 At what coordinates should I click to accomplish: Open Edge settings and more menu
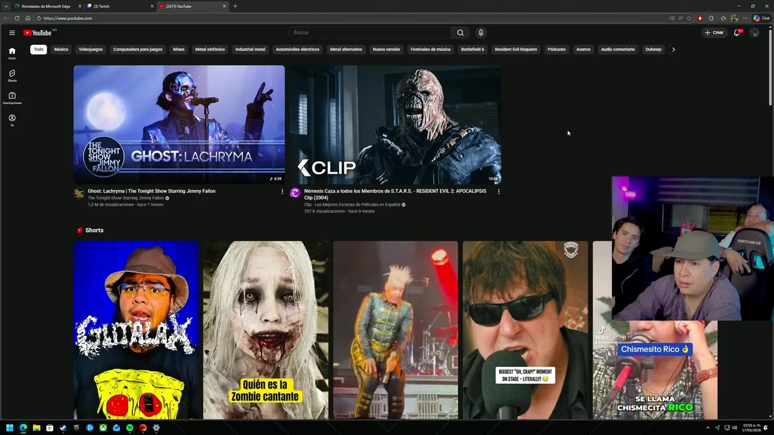tap(745, 18)
